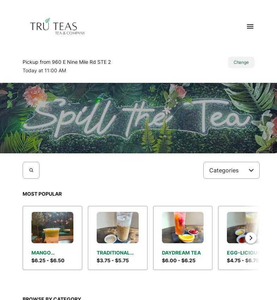Click the next arrow in Most Popular carousel
This screenshot has height=300, width=277.
click(x=251, y=238)
